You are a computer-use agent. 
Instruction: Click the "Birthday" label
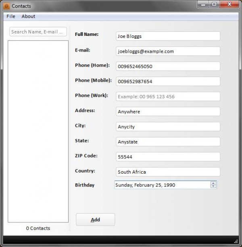tap(85, 185)
